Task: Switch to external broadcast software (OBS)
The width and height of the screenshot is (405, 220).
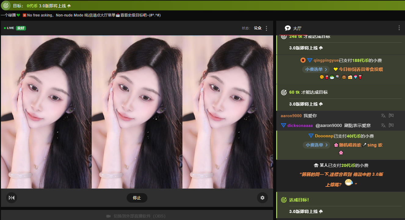Action: tap(136, 216)
